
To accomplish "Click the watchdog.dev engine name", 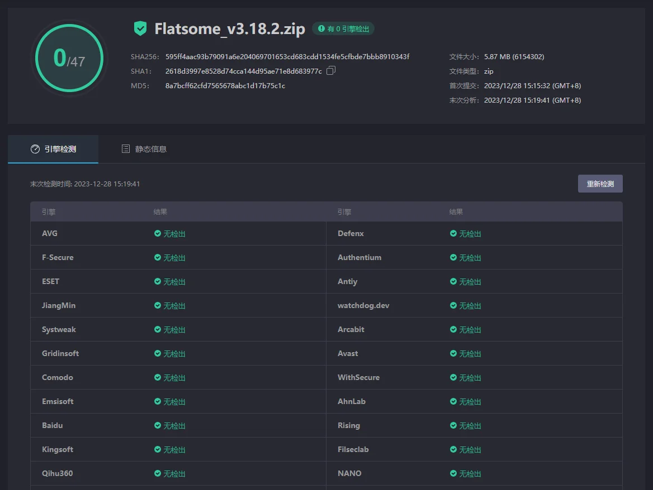I will (363, 305).
